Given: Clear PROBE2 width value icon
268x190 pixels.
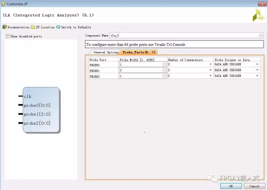Looking at the screenshot, I should pyautogui.click(x=164, y=76).
